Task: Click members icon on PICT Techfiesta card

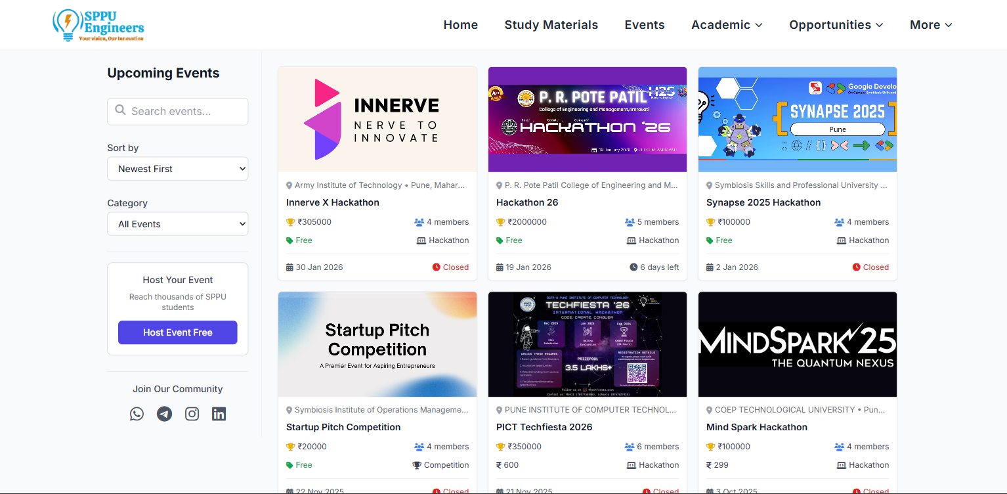Action: tap(630, 447)
